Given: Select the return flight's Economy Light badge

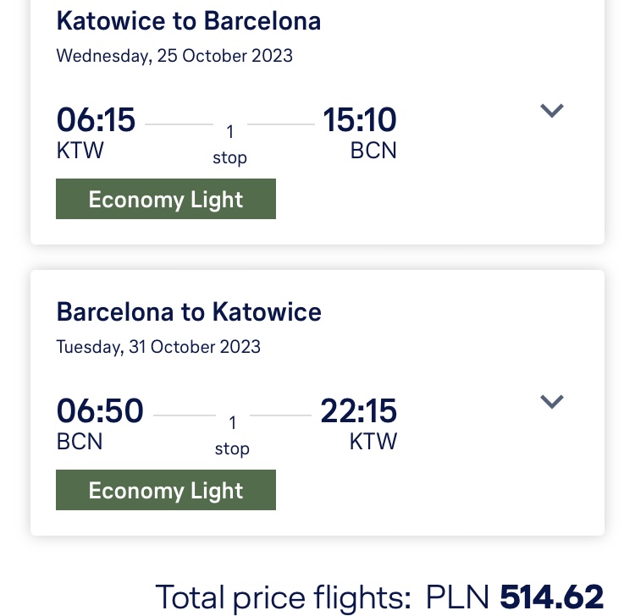Looking at the screenshot, I should pos(166,490).
